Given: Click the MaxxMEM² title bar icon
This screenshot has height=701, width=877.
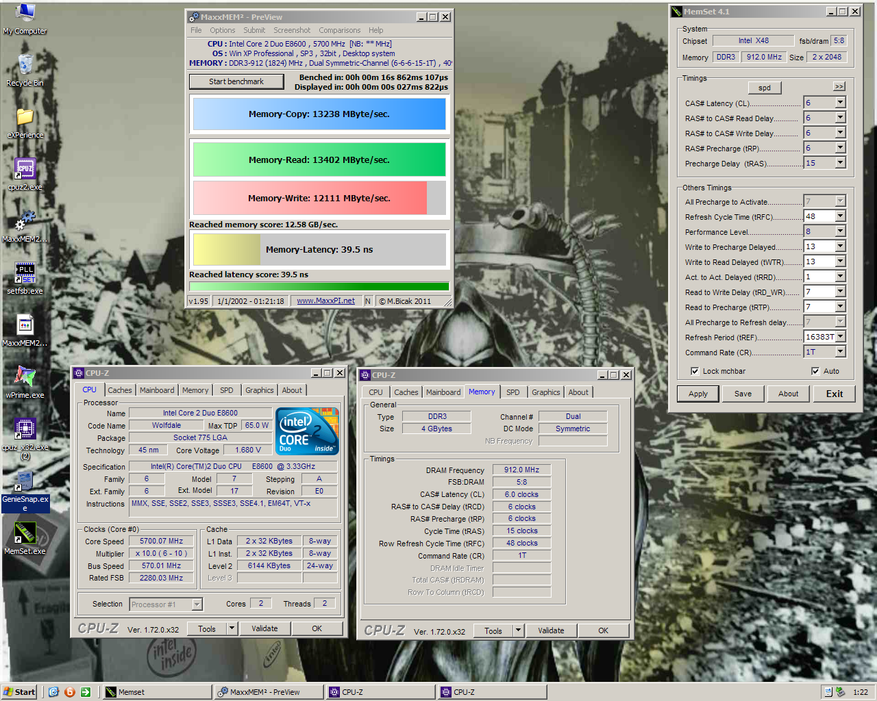Looking at the screenshot, I should (x=194, y=17).
